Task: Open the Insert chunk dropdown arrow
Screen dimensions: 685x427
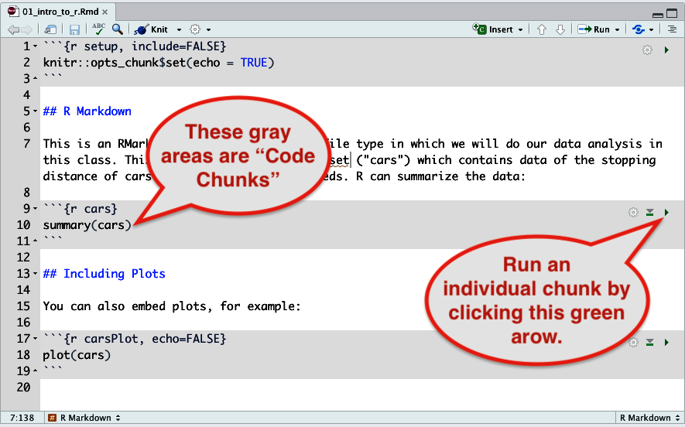Action: pos(520,29)
